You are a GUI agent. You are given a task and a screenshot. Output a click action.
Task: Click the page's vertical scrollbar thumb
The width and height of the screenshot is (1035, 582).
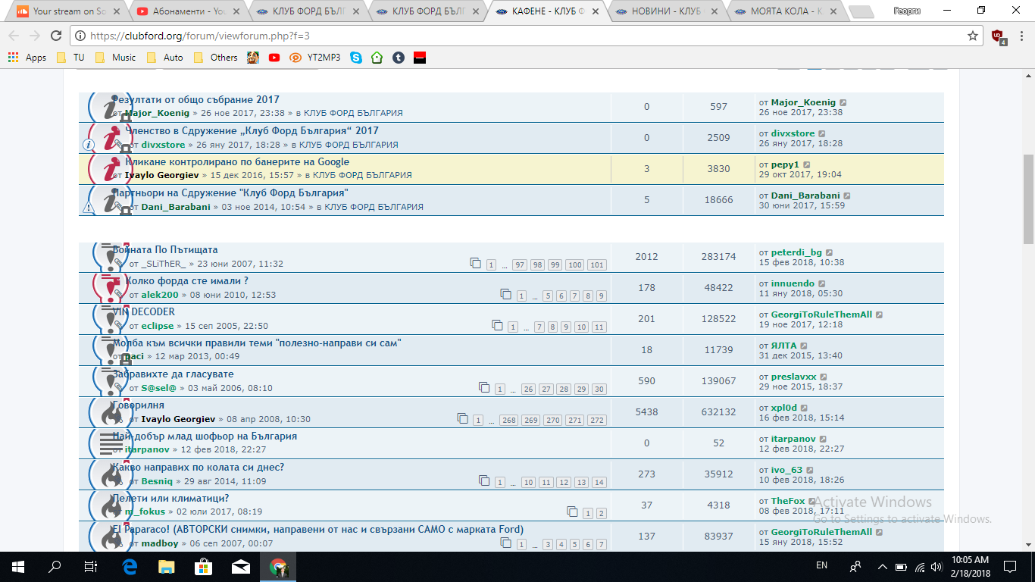(1028, 199)
